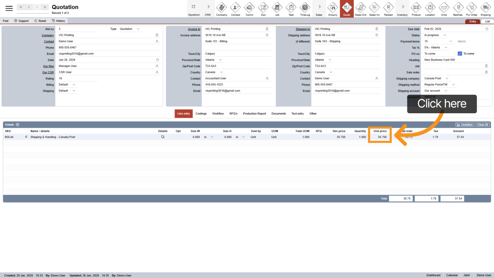
Task: Expand the Status dropdown
Action: [x=445, y=35]
